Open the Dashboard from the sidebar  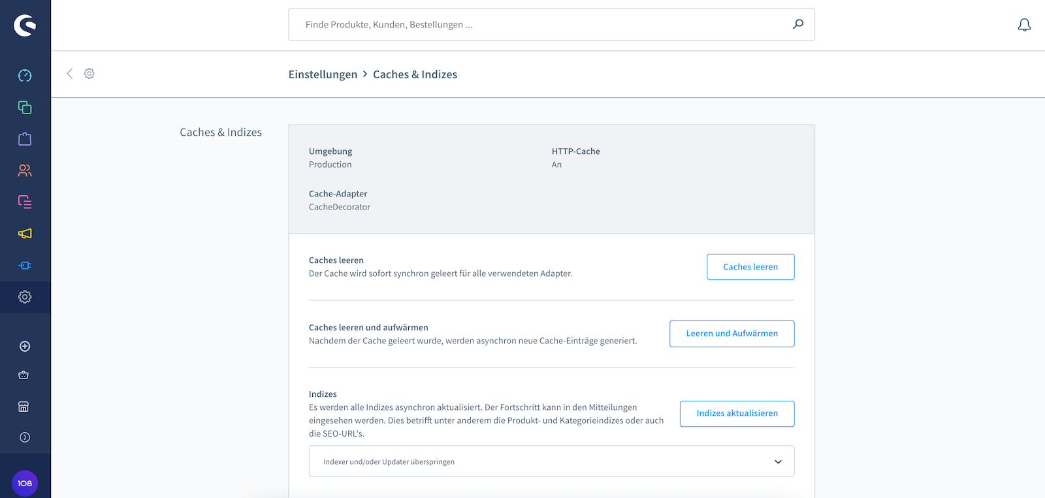click(x=25, y=76)
